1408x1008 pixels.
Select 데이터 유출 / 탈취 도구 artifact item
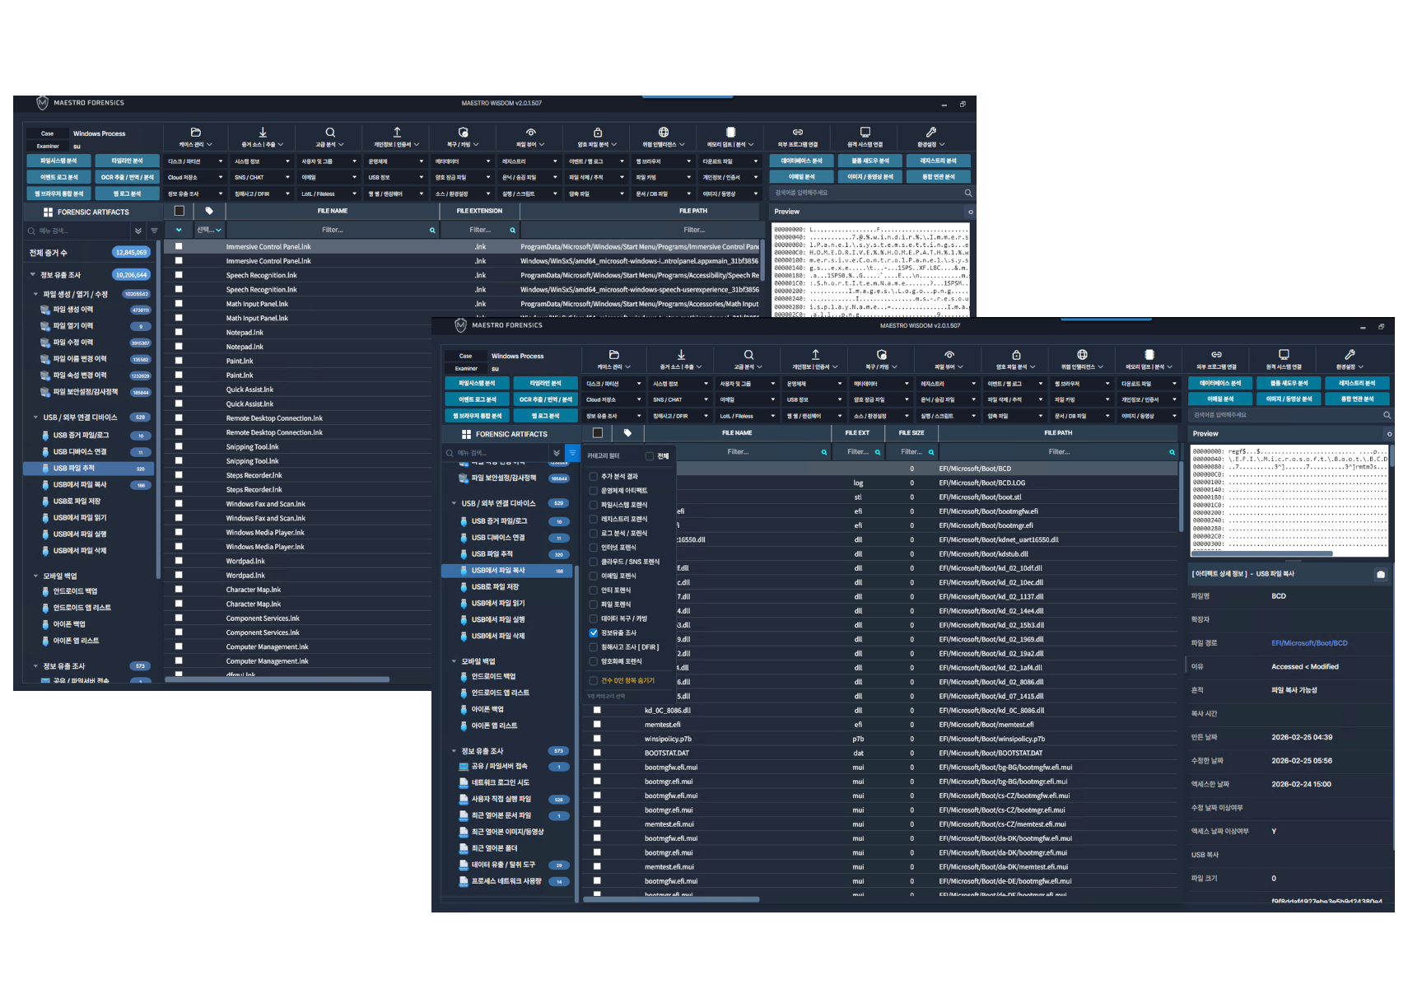[x=503, y=865]
